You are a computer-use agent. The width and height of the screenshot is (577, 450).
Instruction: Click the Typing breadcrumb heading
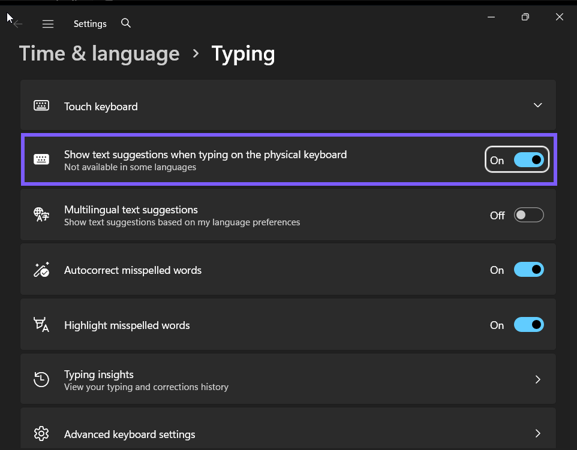pos(244,54)
